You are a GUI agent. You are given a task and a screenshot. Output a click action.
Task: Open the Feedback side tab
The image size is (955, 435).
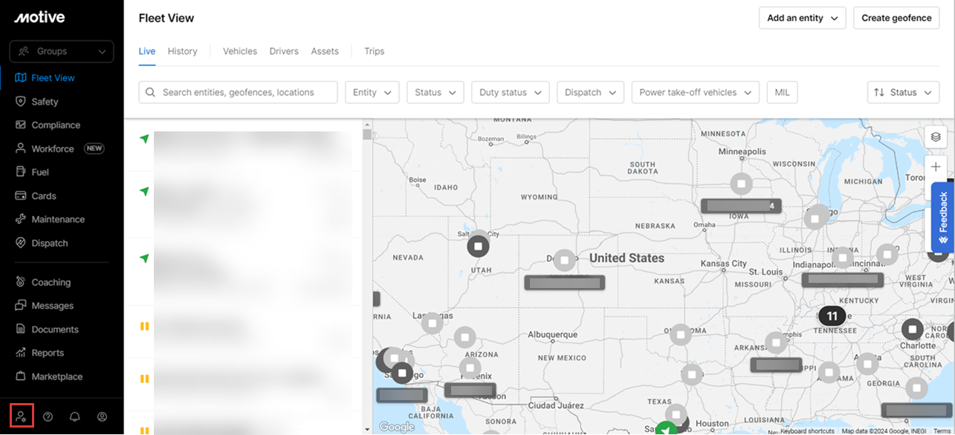942,218
